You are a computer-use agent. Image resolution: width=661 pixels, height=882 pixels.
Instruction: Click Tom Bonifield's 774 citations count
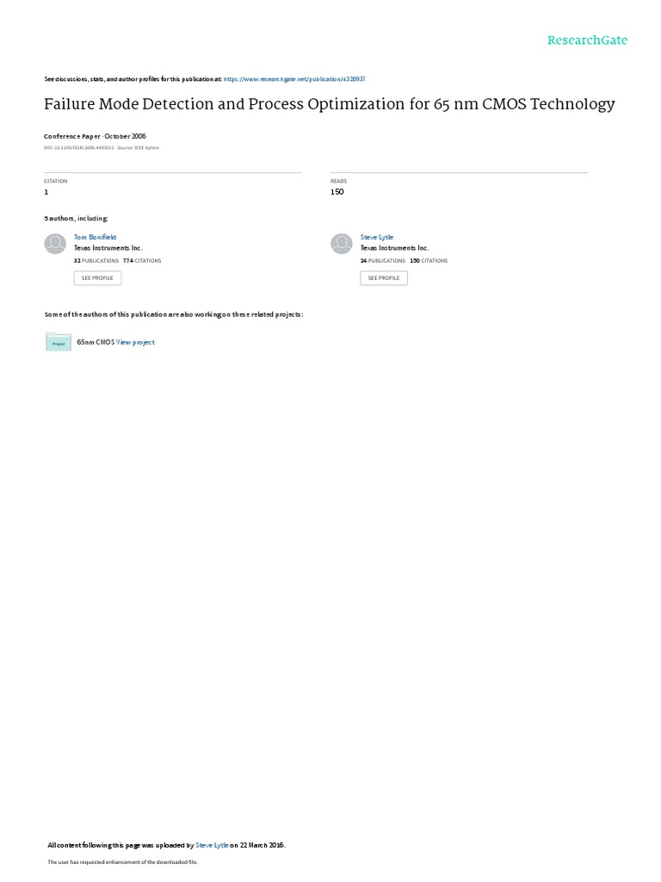coord(142,261)
